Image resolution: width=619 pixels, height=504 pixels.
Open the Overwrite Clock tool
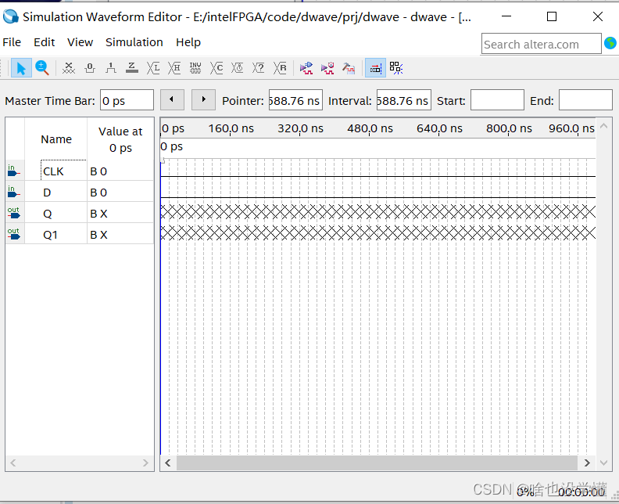[238, 68]
